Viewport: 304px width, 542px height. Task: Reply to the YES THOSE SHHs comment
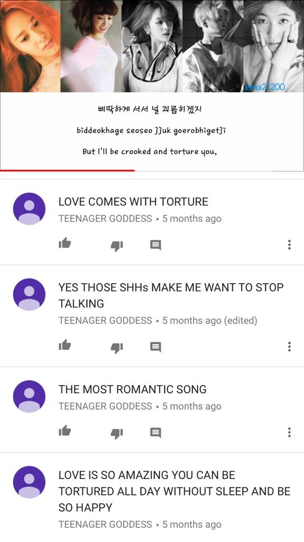coord(155,346)
